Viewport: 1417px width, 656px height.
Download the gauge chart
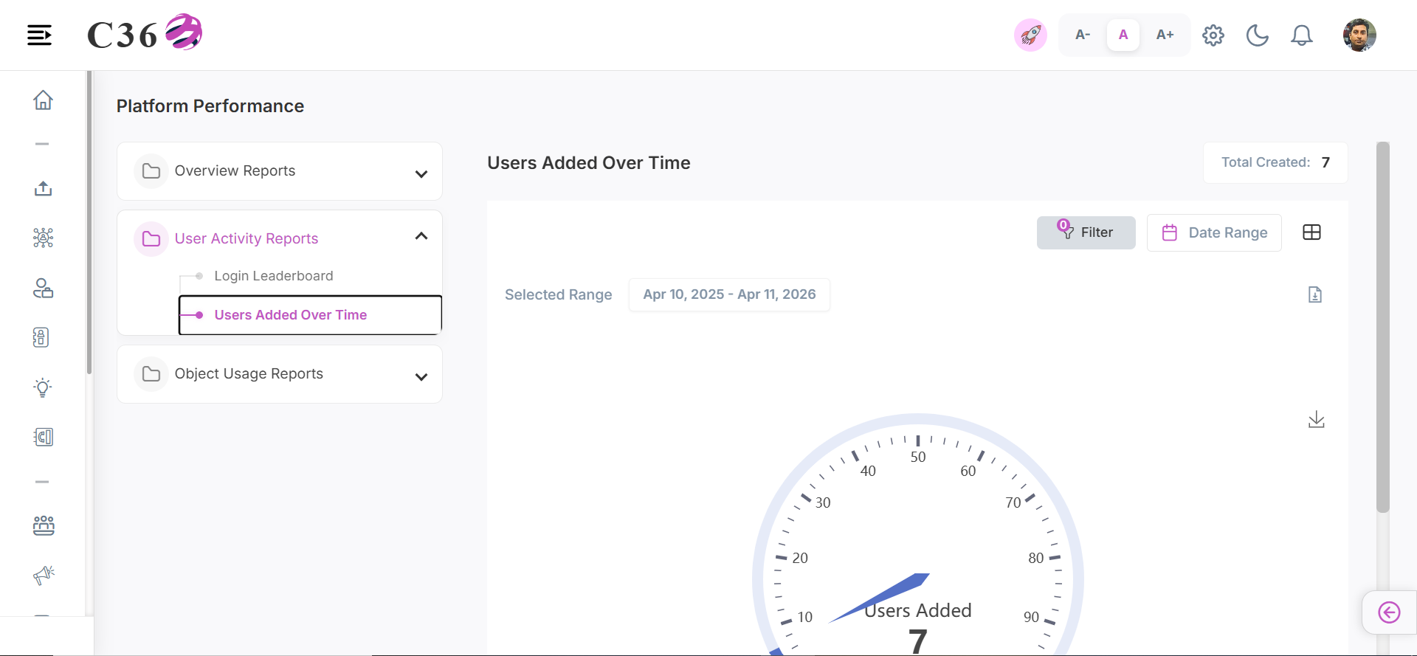[x=1316, y=420]
